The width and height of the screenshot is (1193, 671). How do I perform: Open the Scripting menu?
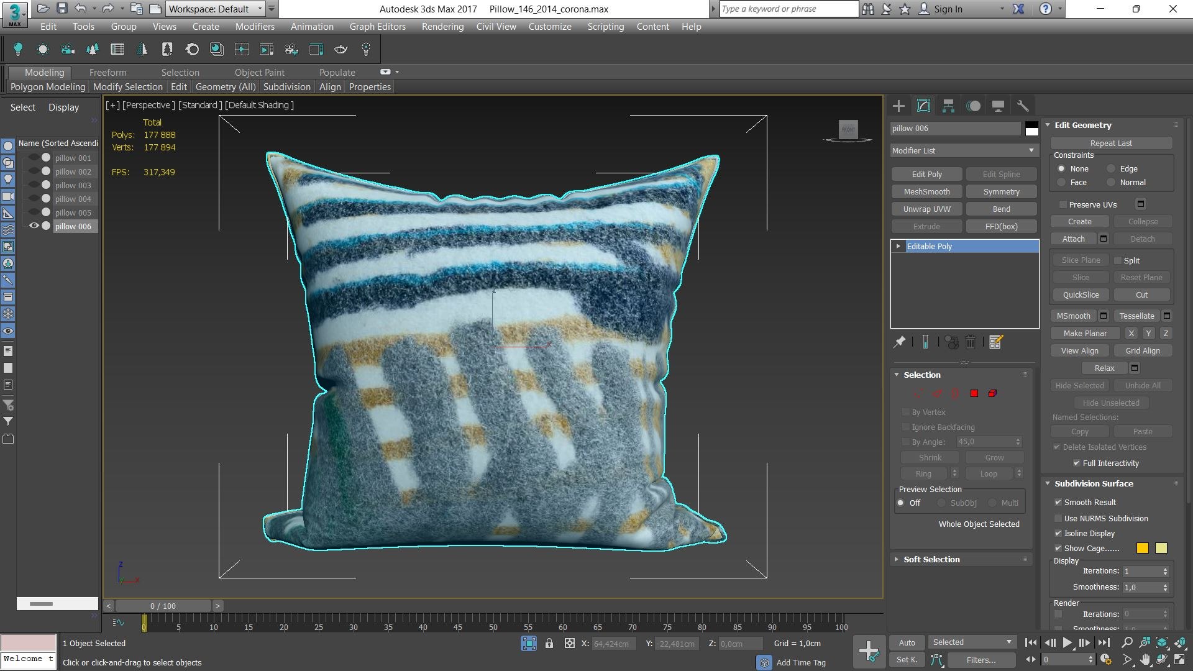tap(605, 27)
